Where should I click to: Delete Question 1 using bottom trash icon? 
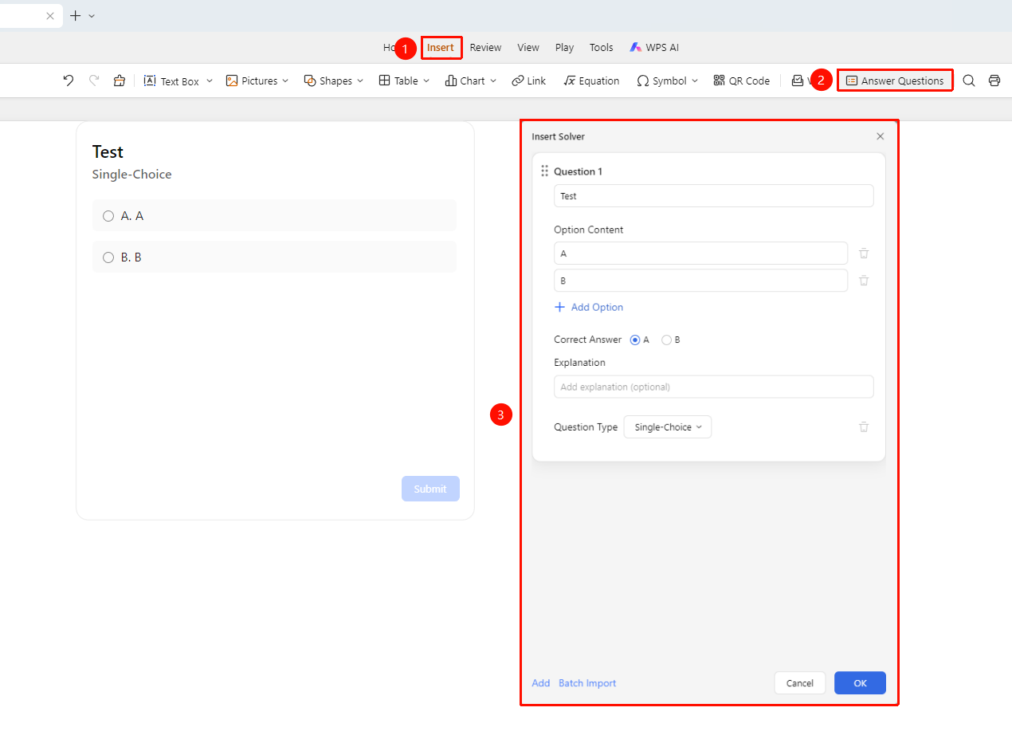(864, 427)
